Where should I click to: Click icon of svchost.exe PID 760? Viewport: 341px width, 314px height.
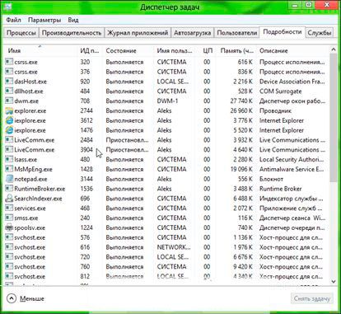tap(9, 266)
